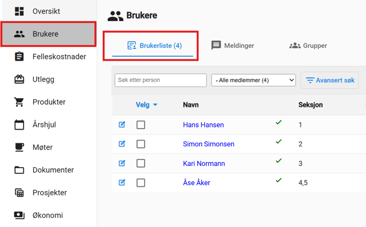Check the box next to Åse Åker
This screenshot has height=227, width=366.
141,183
